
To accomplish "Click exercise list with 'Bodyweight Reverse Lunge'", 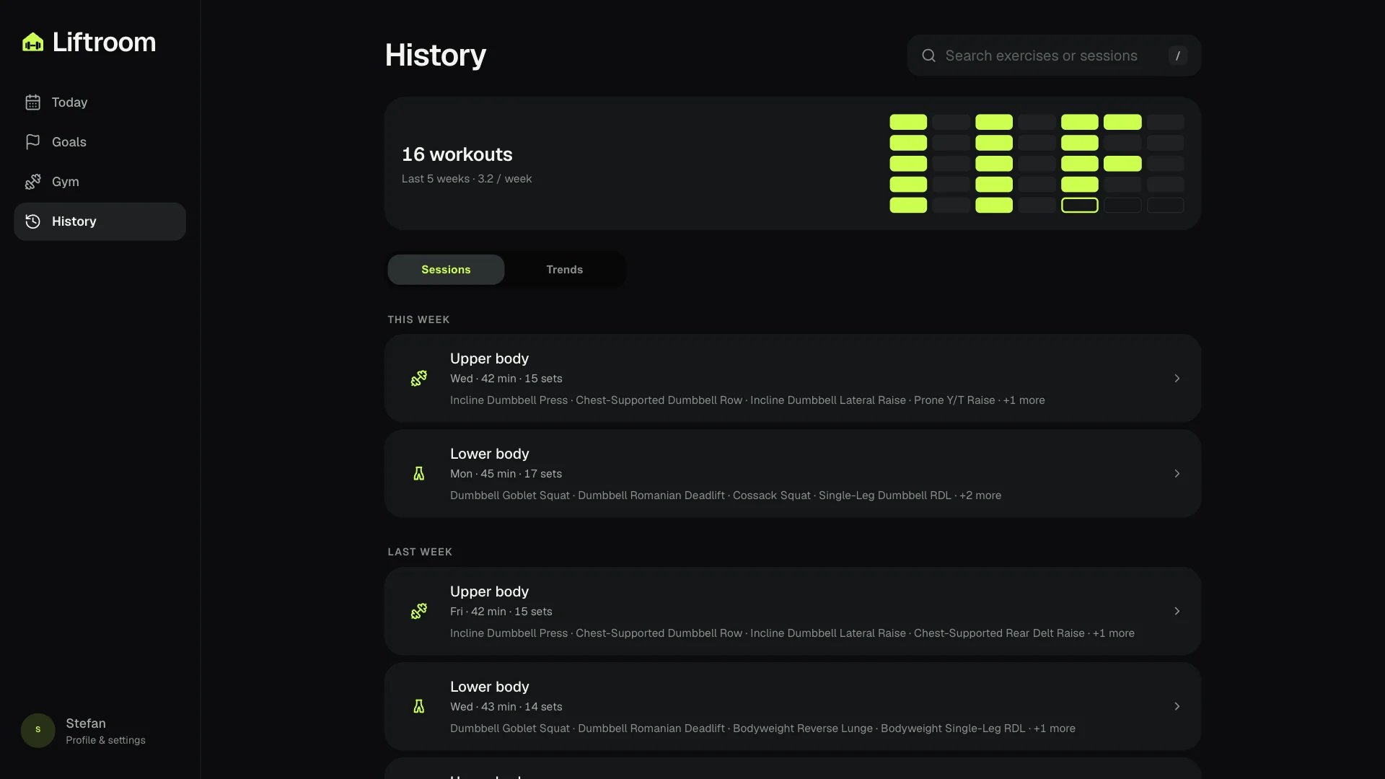I will (x=762, y=729).
